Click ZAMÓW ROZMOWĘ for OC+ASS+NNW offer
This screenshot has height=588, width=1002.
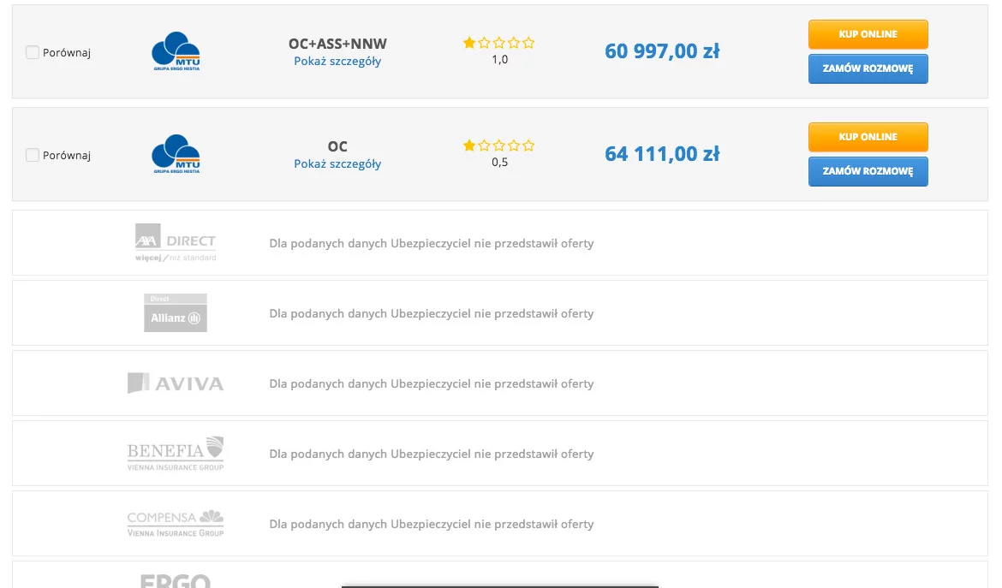pos(868,69)
